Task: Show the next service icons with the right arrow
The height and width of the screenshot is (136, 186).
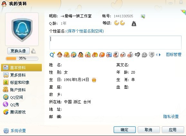Action: click(160, 55)
